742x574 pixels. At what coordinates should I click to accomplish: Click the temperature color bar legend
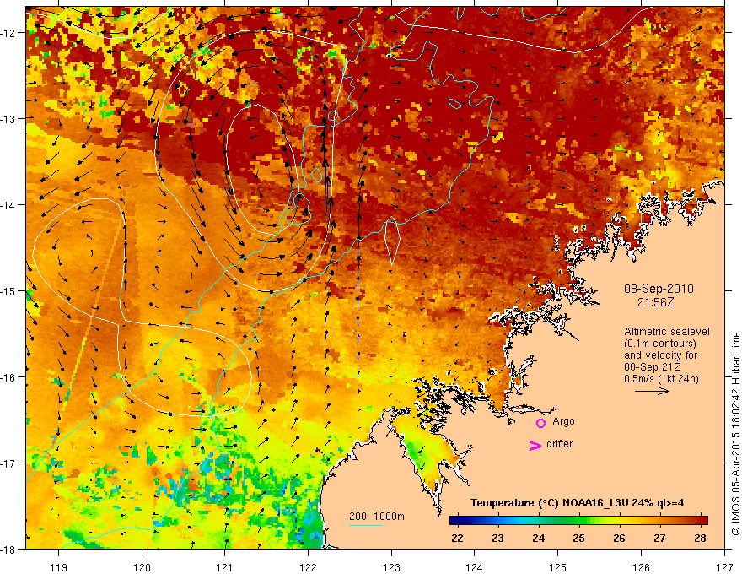pos(578,521)
